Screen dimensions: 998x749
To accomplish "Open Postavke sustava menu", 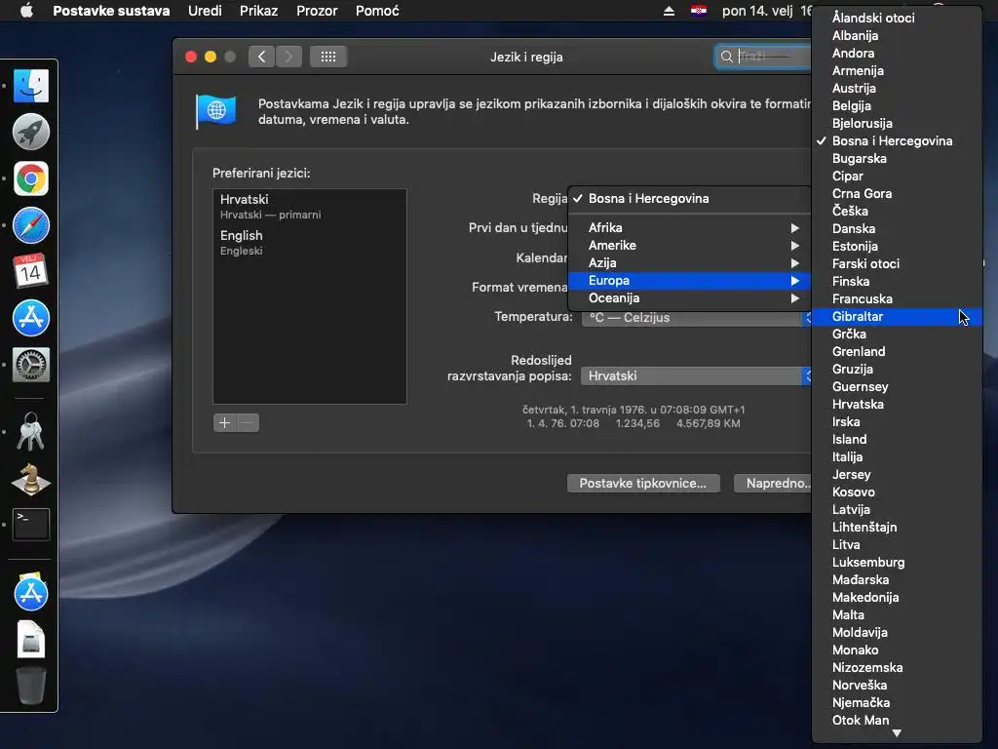I will pyautogui.click(x=111, y=11).
